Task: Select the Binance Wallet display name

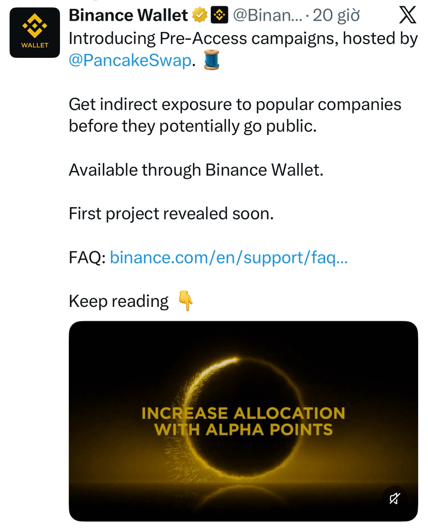Action: coord(128,15)
